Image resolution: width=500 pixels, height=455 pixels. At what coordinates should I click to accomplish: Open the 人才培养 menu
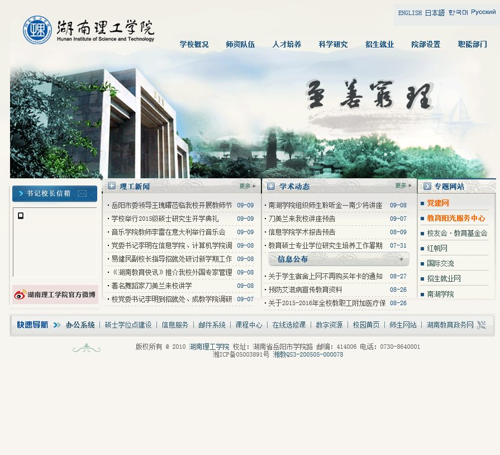287,44
